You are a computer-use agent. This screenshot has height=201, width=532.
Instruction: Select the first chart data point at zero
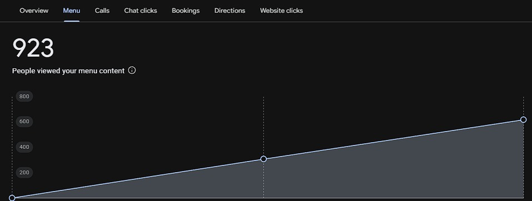click(x=12, y=198)
